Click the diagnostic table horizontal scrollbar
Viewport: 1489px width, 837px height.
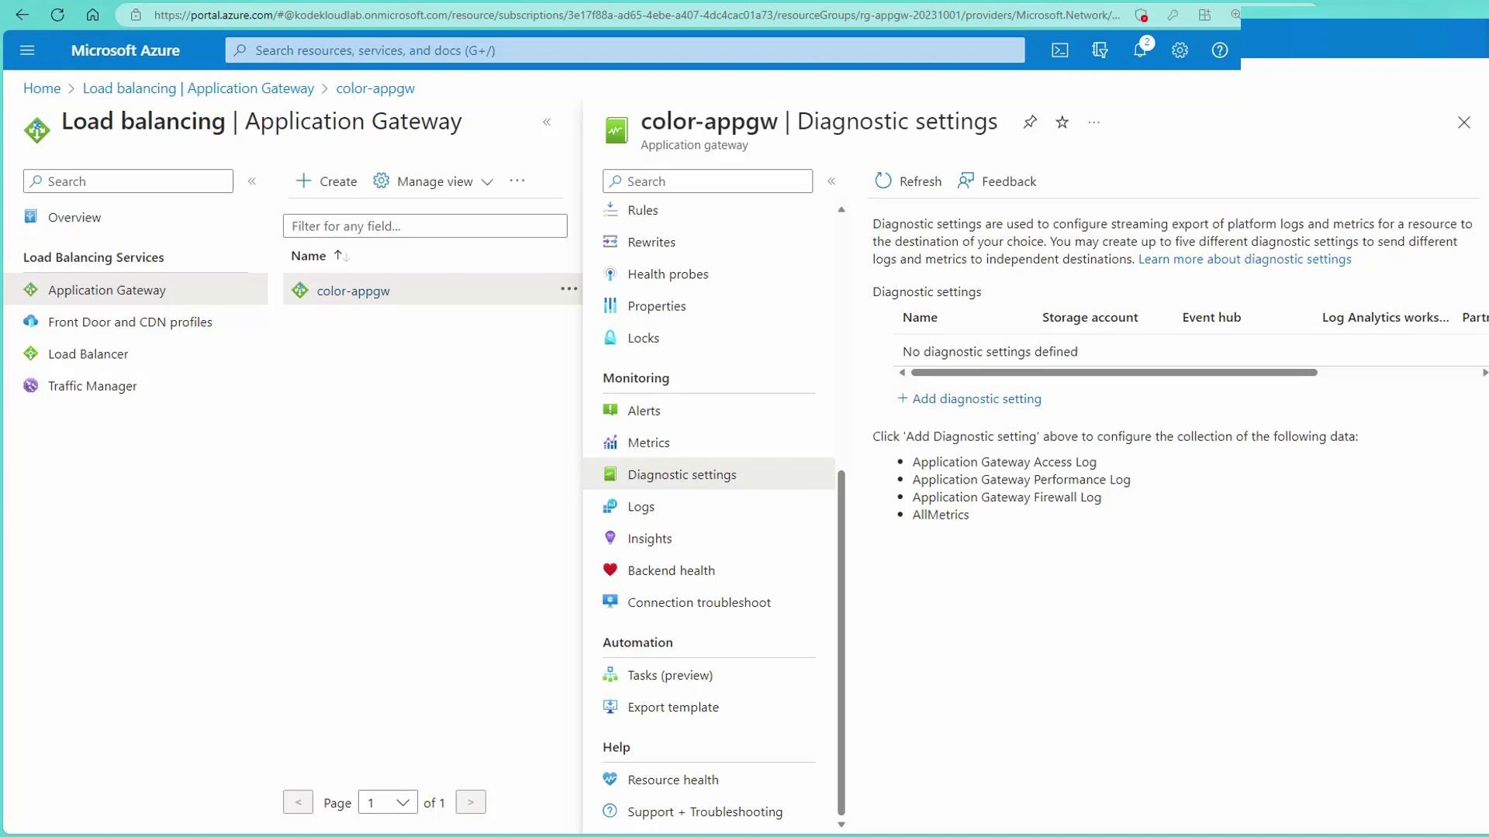click(x=1114, y=373)
